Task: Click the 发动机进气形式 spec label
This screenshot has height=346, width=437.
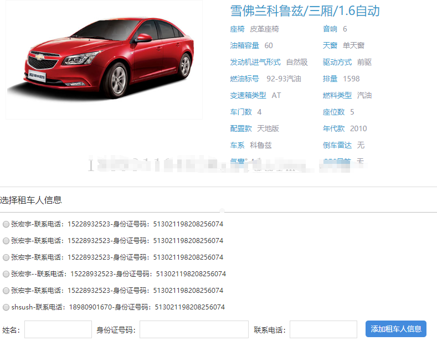Action: click(255, 62)
